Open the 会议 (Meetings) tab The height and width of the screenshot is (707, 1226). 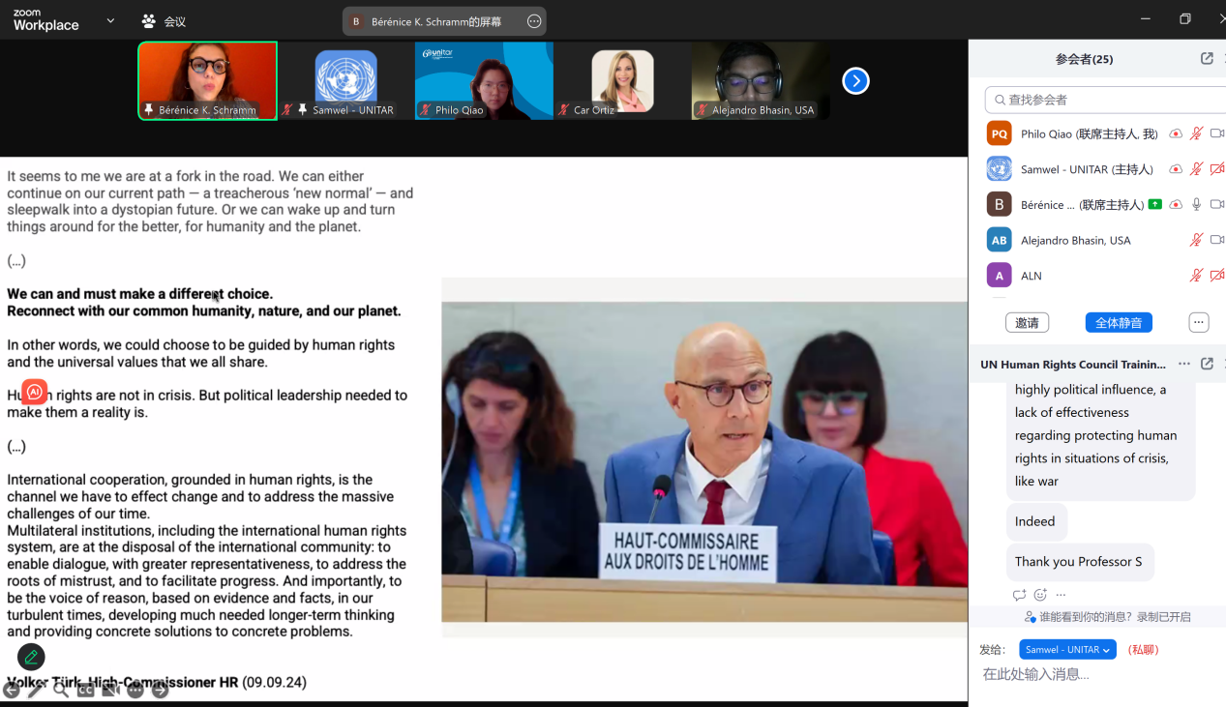164,20
